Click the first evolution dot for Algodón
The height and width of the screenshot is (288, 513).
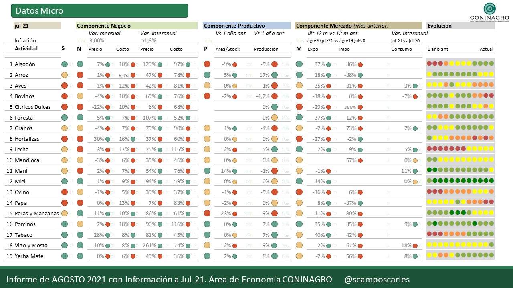429,63
